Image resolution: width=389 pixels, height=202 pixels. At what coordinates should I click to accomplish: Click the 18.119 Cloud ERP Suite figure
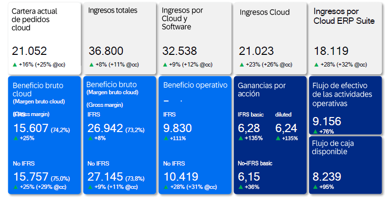(331, 51)
